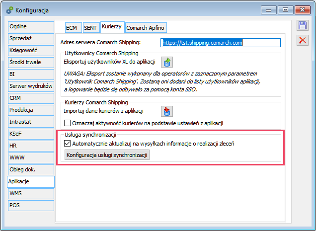
Task: Open the Sprzedaż side tab
Action: 31,39
